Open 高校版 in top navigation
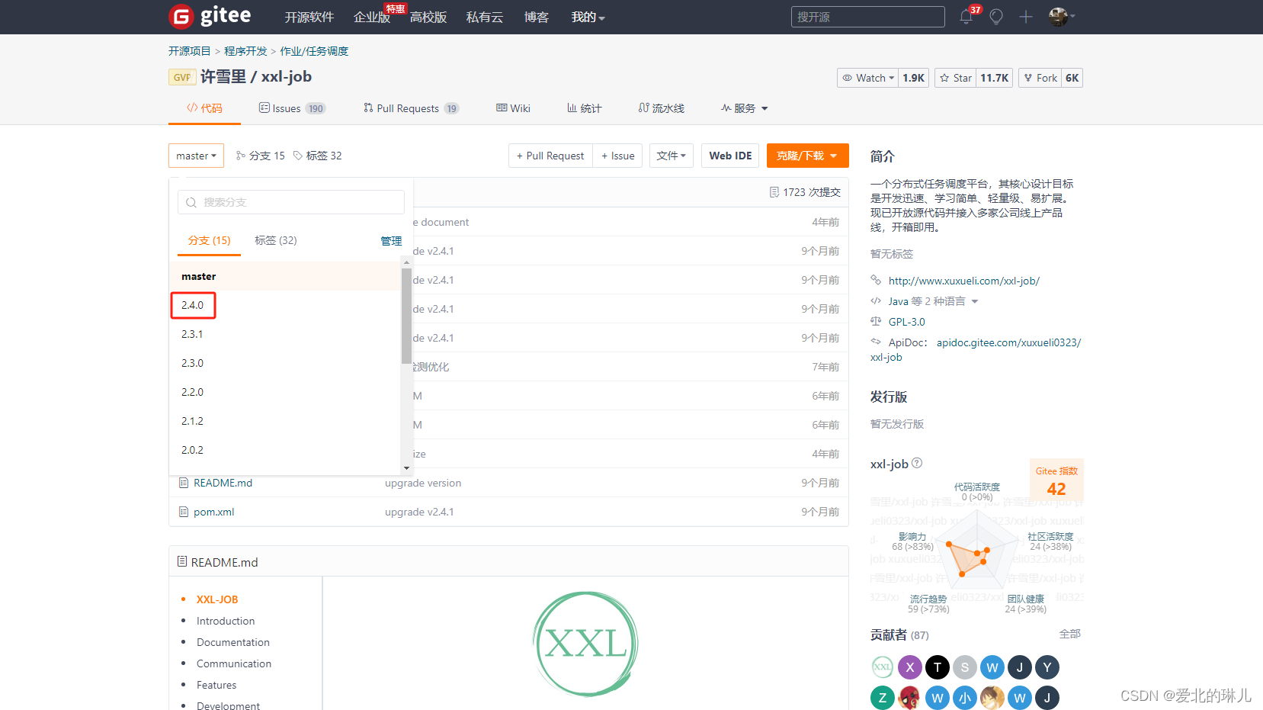This screenshot has height=710, width=1263. pos(428,17)
